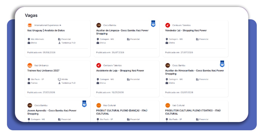264x138 pixels.
Task: Click Itaú Cultural logo on DANÇA card
Action: point(99,105)
